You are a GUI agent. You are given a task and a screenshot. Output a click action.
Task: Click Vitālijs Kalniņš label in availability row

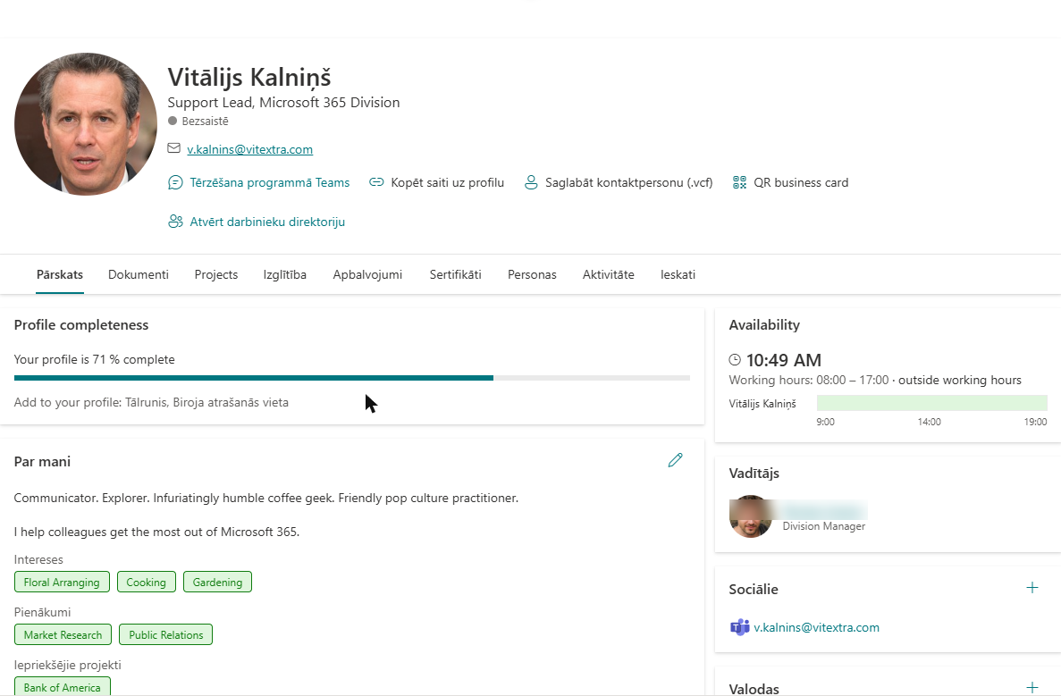pyautogui.click(x=762, y=404)
